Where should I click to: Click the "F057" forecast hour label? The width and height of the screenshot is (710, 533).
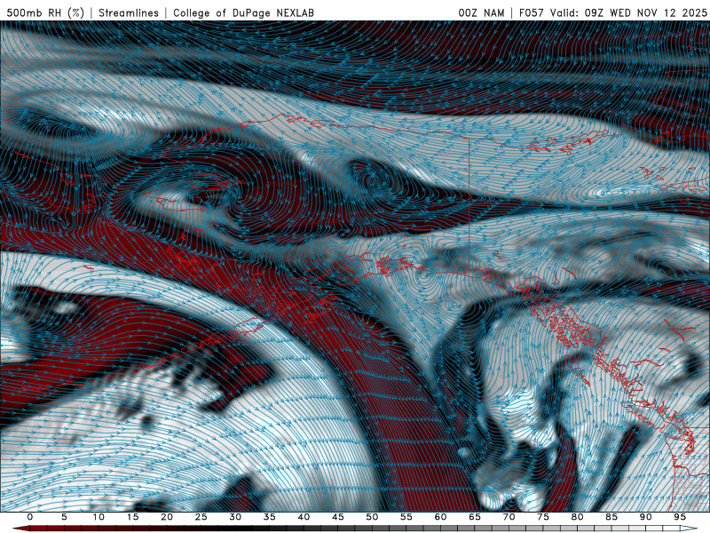point(533,12)
